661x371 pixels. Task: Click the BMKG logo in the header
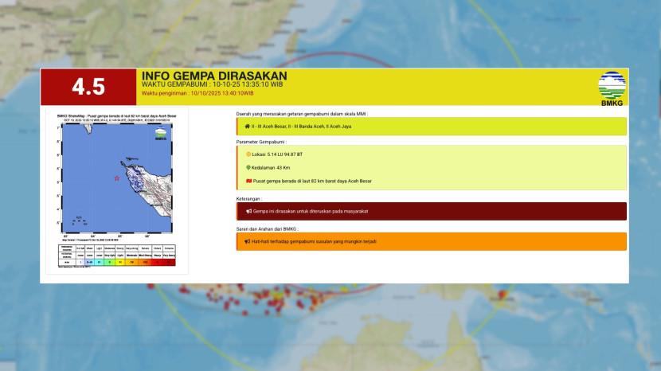click(x=612, y=87)
